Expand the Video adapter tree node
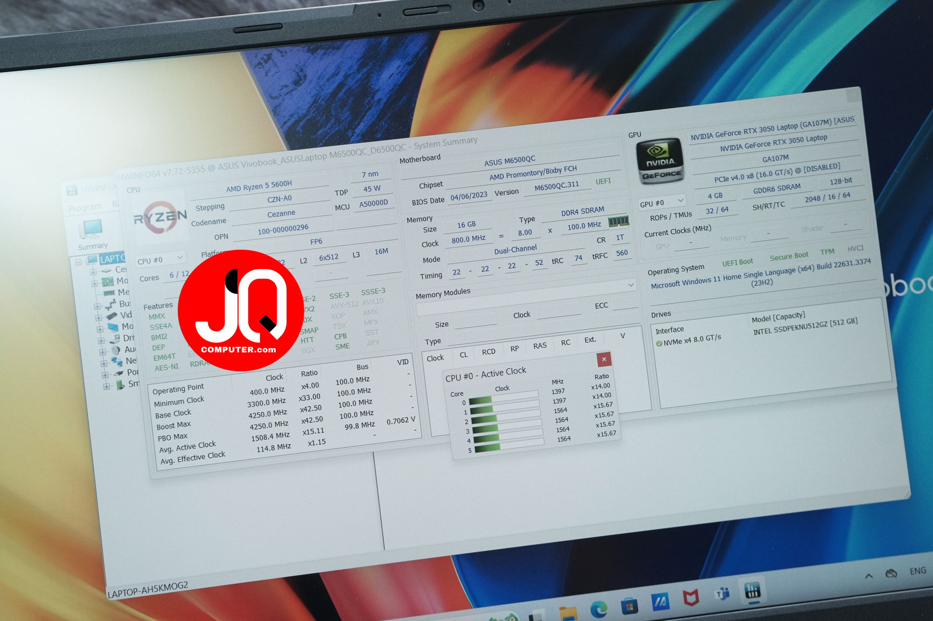Image resolution: width=933 pixels, height=621 pixels. tap(98, 318)
